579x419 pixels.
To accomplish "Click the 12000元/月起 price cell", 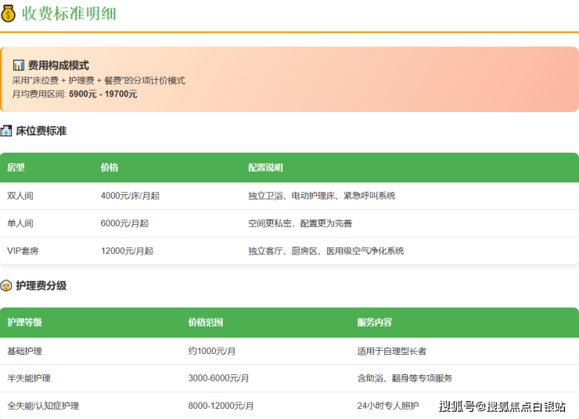I will click(x=127, y=251).
